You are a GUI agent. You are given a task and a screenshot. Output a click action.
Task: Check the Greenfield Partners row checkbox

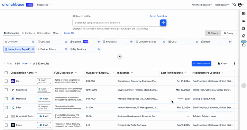point(6,116)
